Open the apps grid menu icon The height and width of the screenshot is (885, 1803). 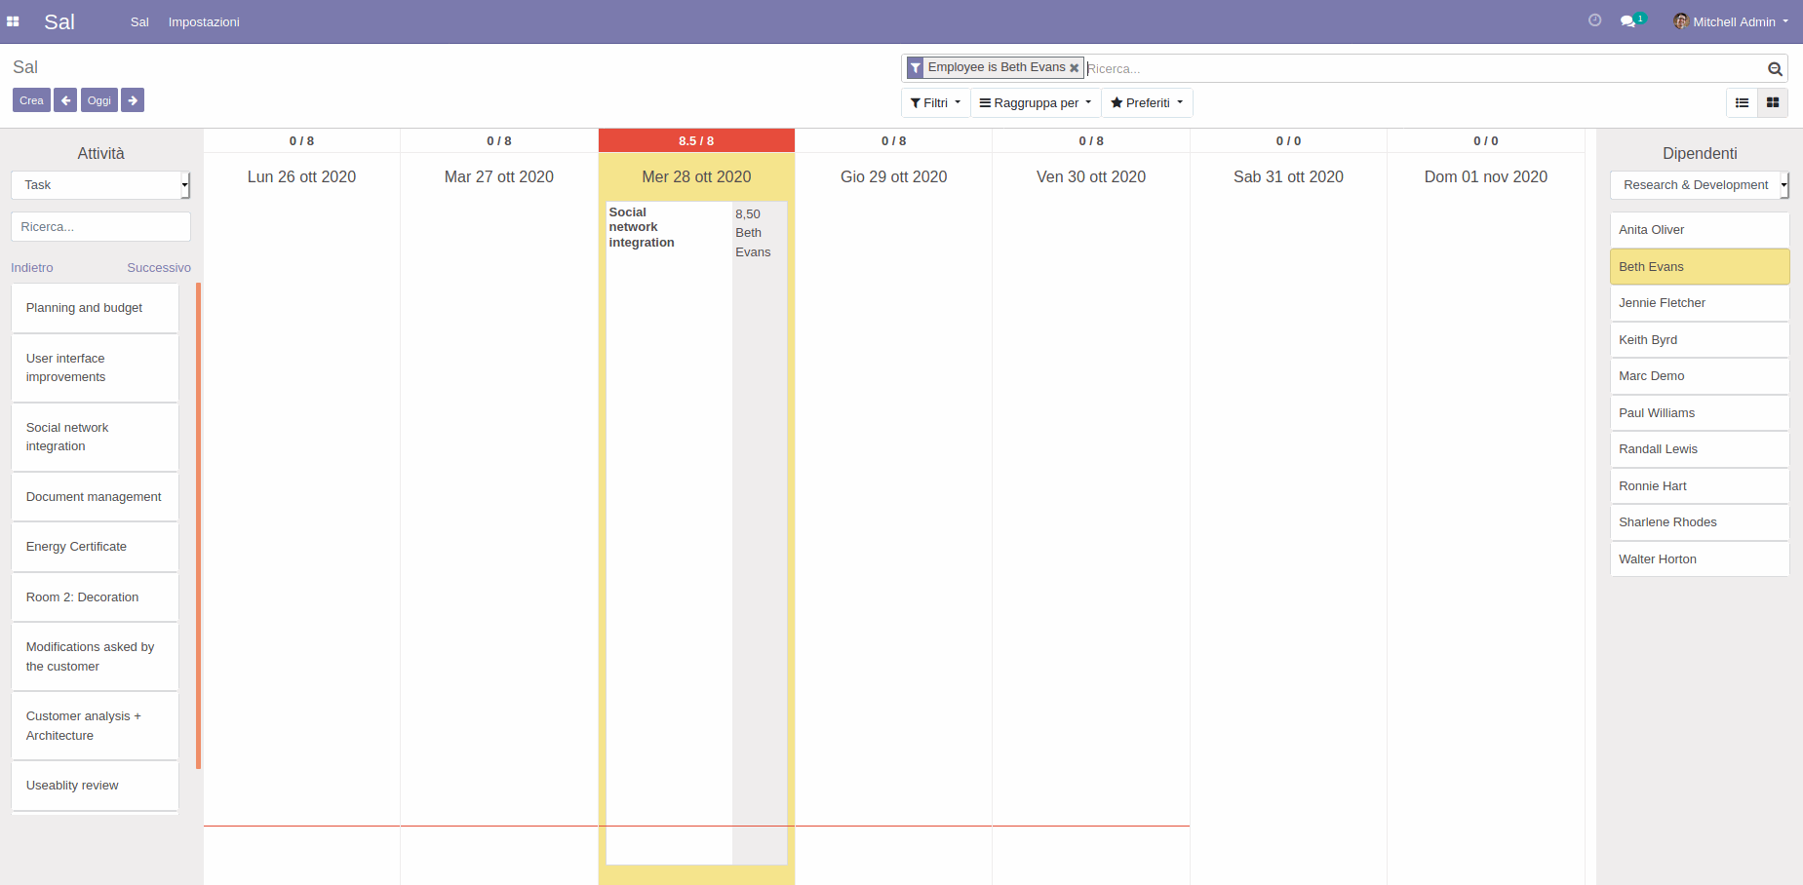tap(13, 21)
